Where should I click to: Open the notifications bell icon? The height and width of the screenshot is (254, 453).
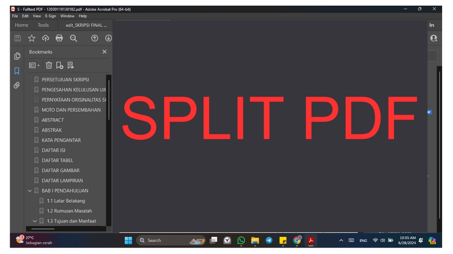click(421, 240)
